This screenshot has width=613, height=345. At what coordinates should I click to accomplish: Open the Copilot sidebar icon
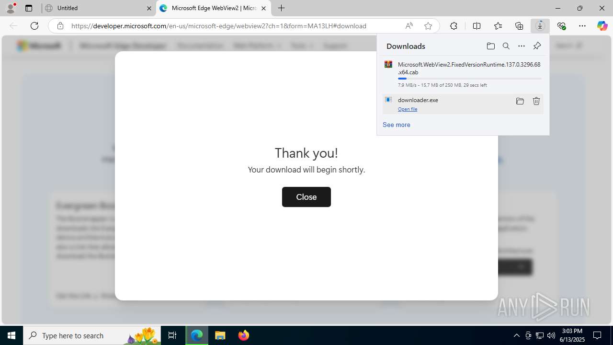pyautogui.click(x=602, y=26)
